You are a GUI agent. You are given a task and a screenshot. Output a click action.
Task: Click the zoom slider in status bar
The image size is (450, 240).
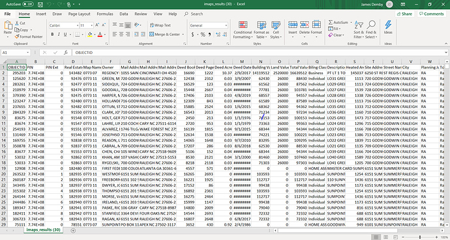point(420,237)
